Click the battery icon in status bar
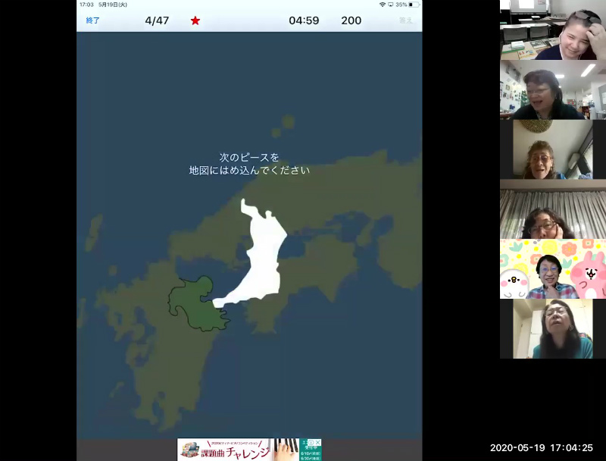 point(414,5)
